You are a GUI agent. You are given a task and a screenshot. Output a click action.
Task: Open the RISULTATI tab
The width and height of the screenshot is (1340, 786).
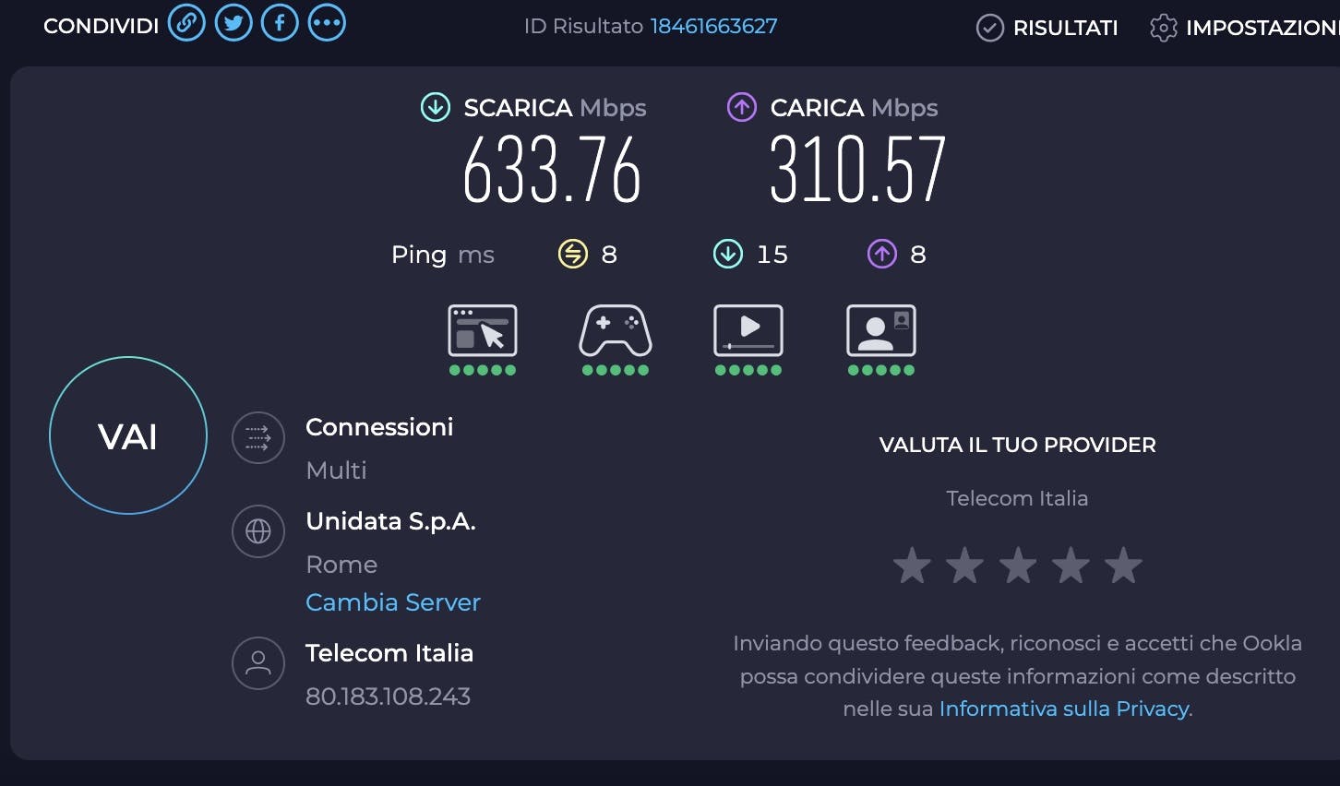click(1047, 28)
